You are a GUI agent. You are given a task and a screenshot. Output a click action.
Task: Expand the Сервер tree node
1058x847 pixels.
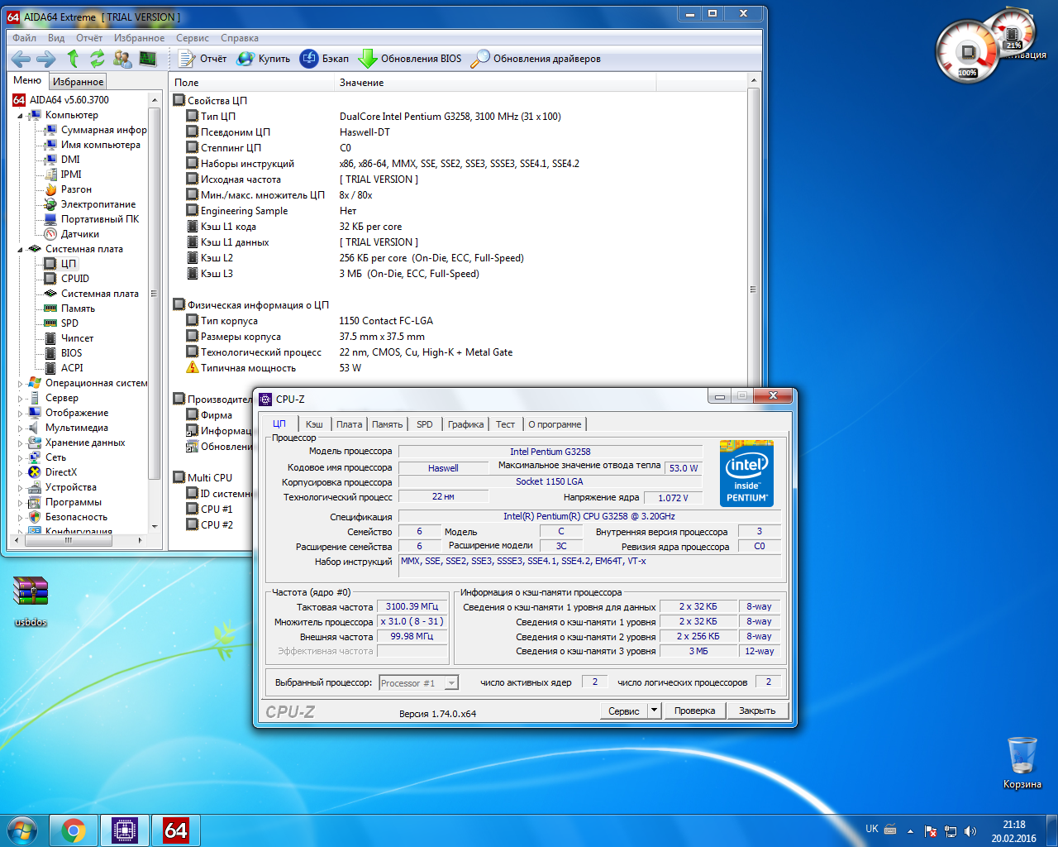coord(21,399)
